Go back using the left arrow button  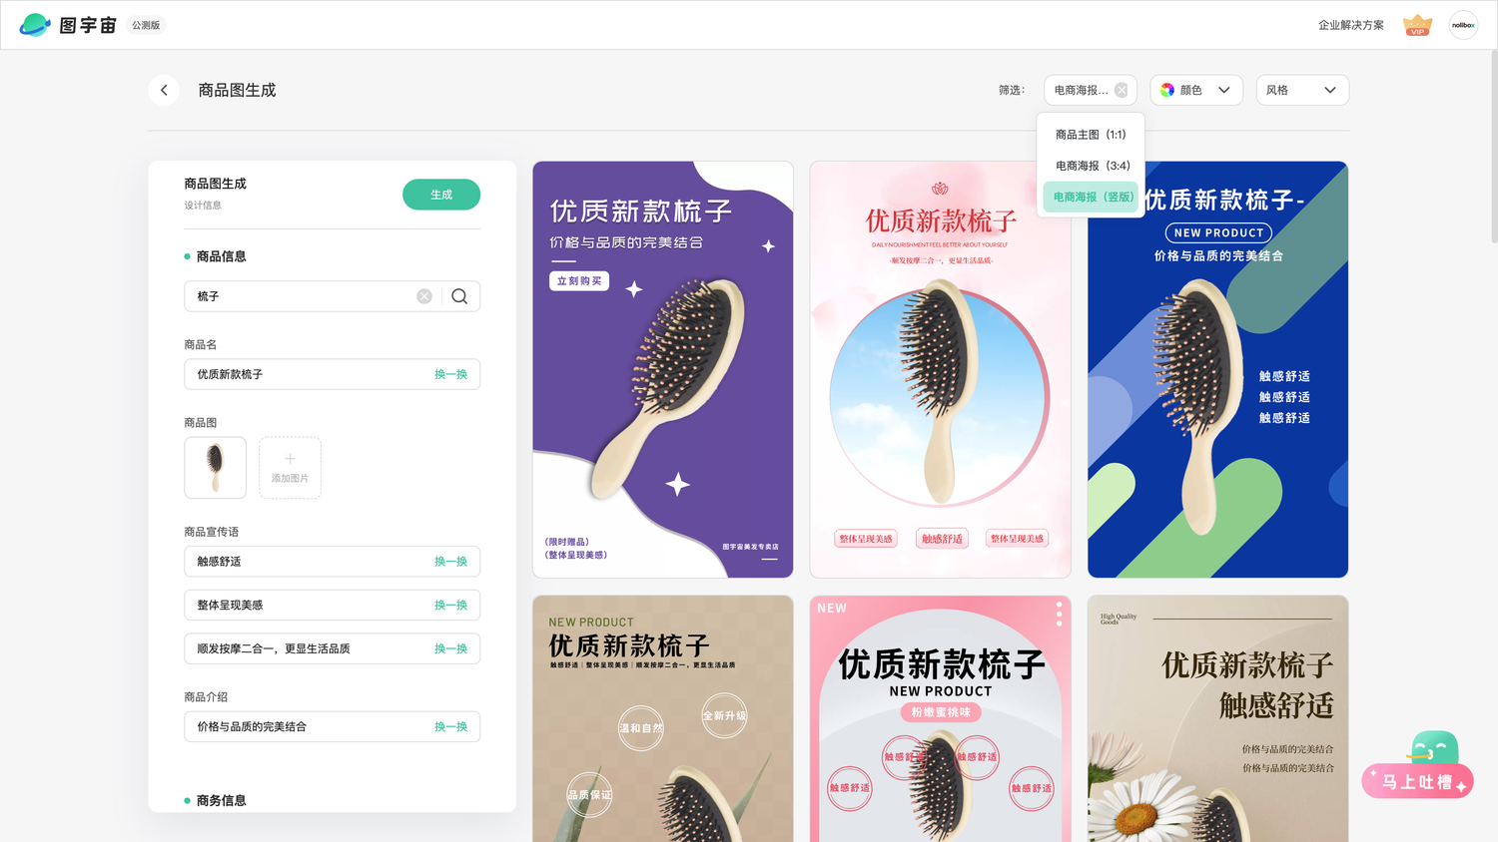pyautogui.click(x=164, y=90)
